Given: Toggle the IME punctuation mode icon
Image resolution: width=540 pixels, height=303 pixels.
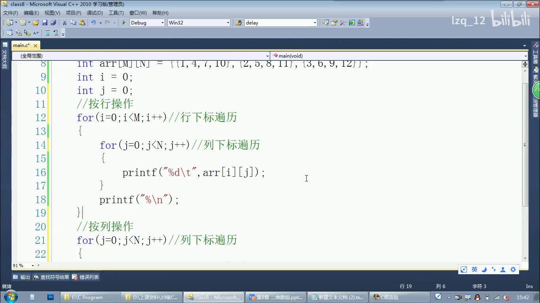Looking at the screenshot, I should click(x=493, y=269).
